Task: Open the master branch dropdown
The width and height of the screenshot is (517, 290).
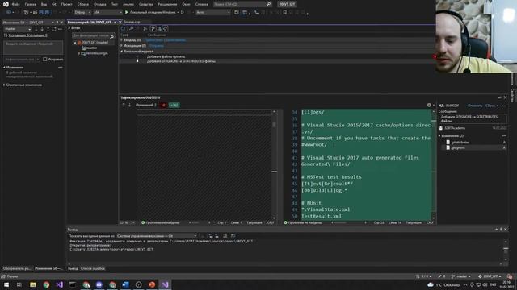Action: point(18,29)
